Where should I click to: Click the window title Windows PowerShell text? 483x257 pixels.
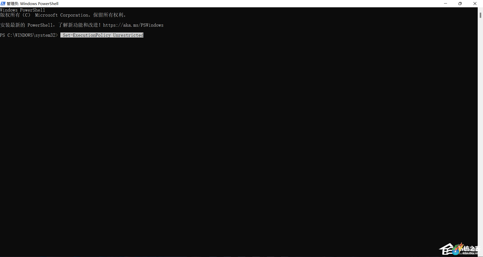[x=33, y=4]
